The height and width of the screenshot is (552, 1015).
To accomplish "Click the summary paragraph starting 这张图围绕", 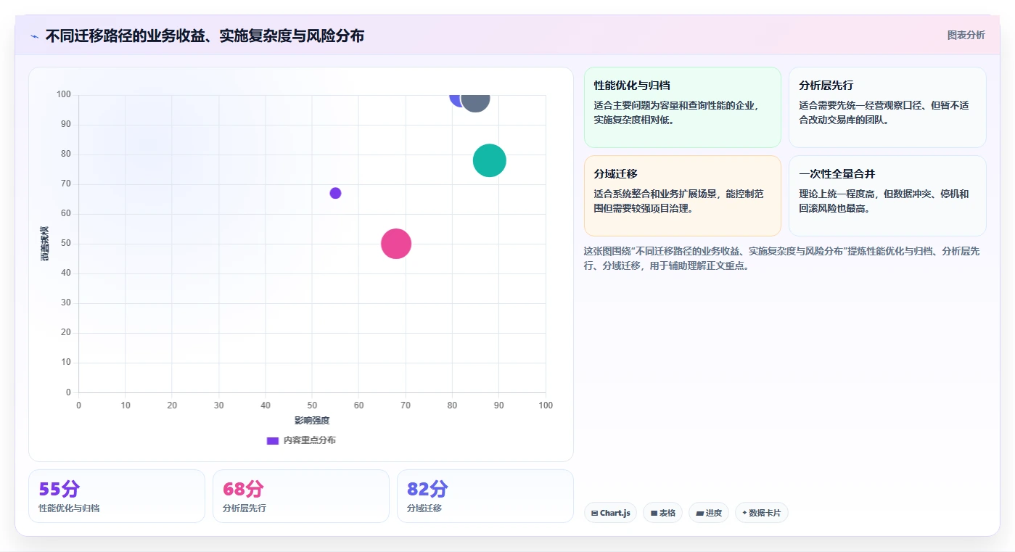I will (782, 258).
